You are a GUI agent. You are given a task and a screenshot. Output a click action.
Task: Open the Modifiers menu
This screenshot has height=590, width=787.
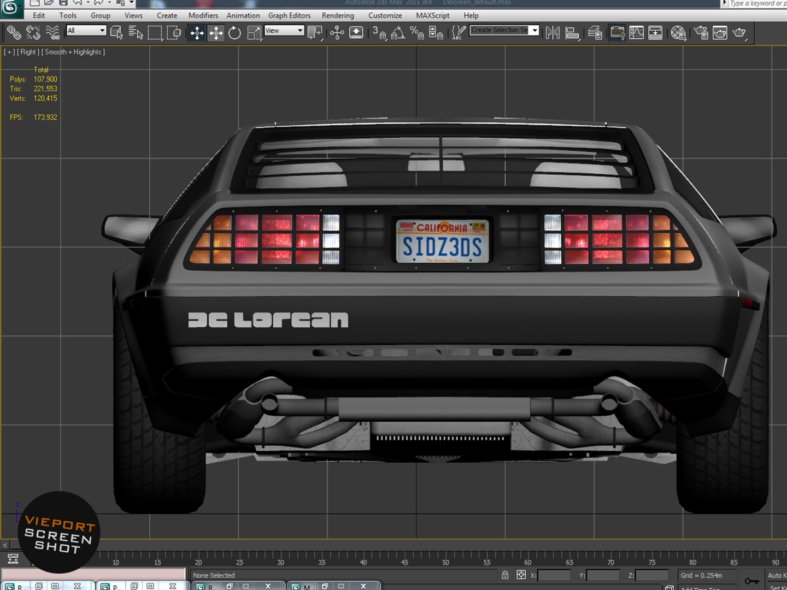[203, 15]
